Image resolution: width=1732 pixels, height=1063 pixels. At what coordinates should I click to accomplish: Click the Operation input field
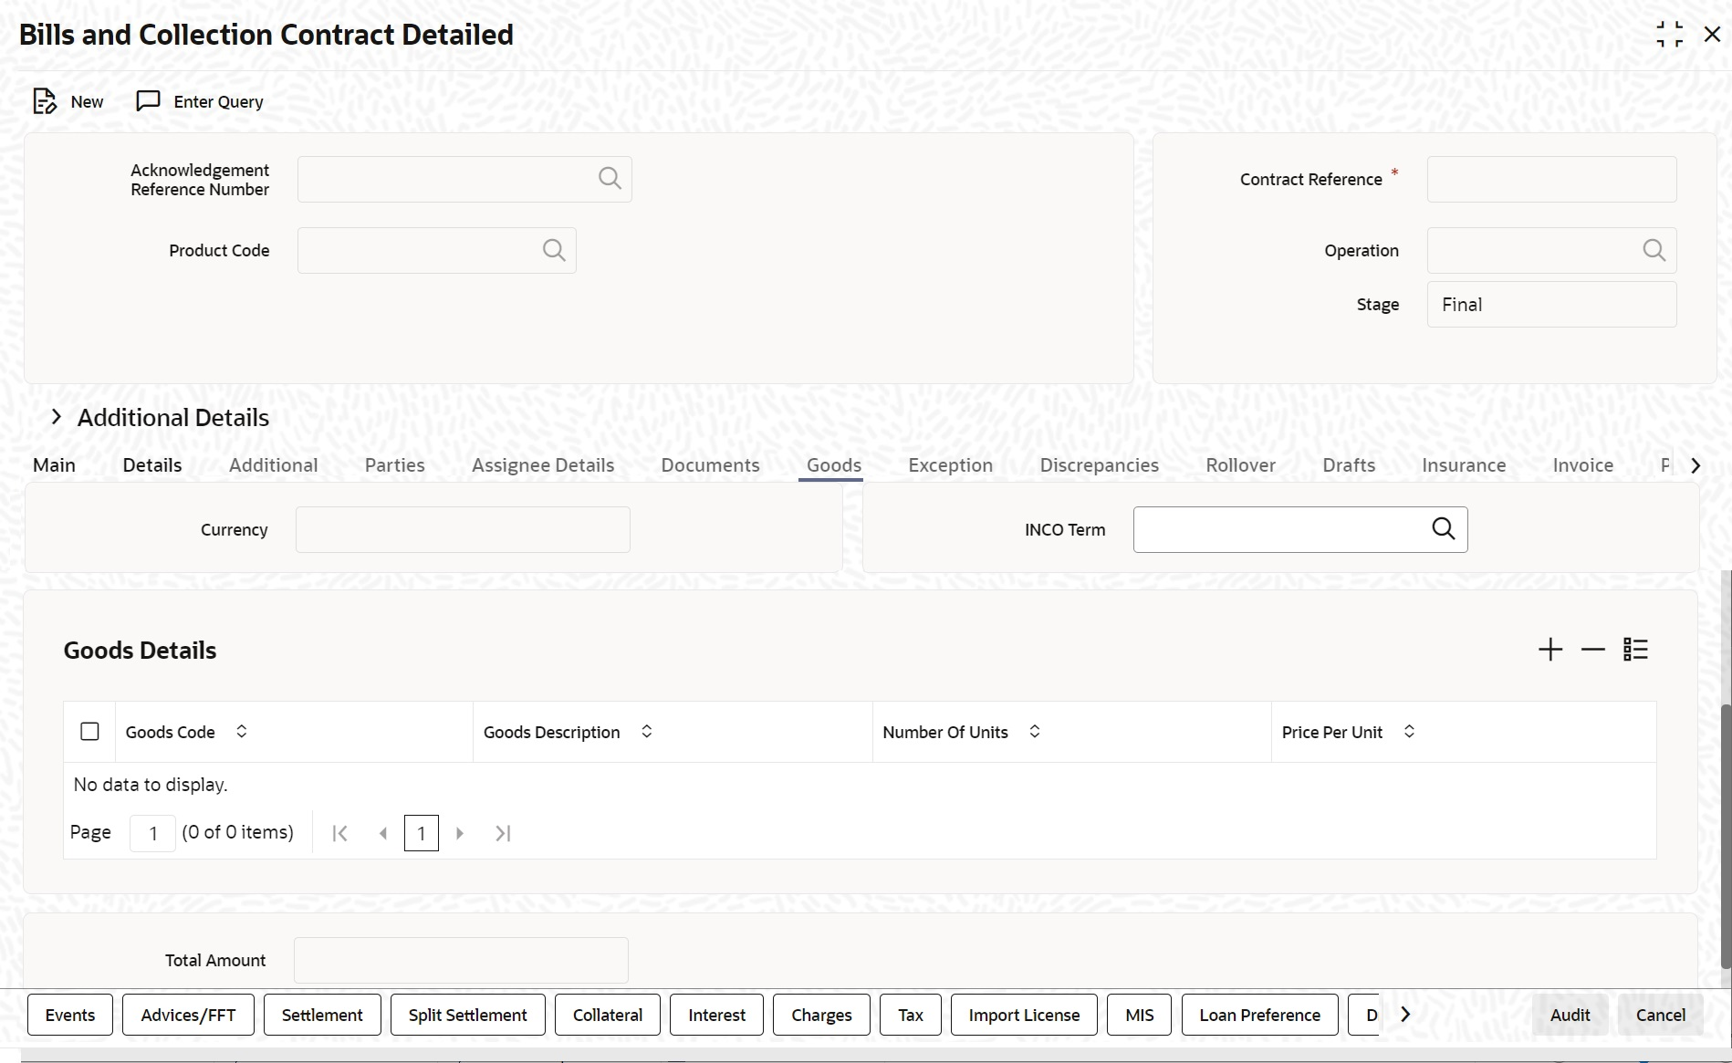tap(1551, 250)
